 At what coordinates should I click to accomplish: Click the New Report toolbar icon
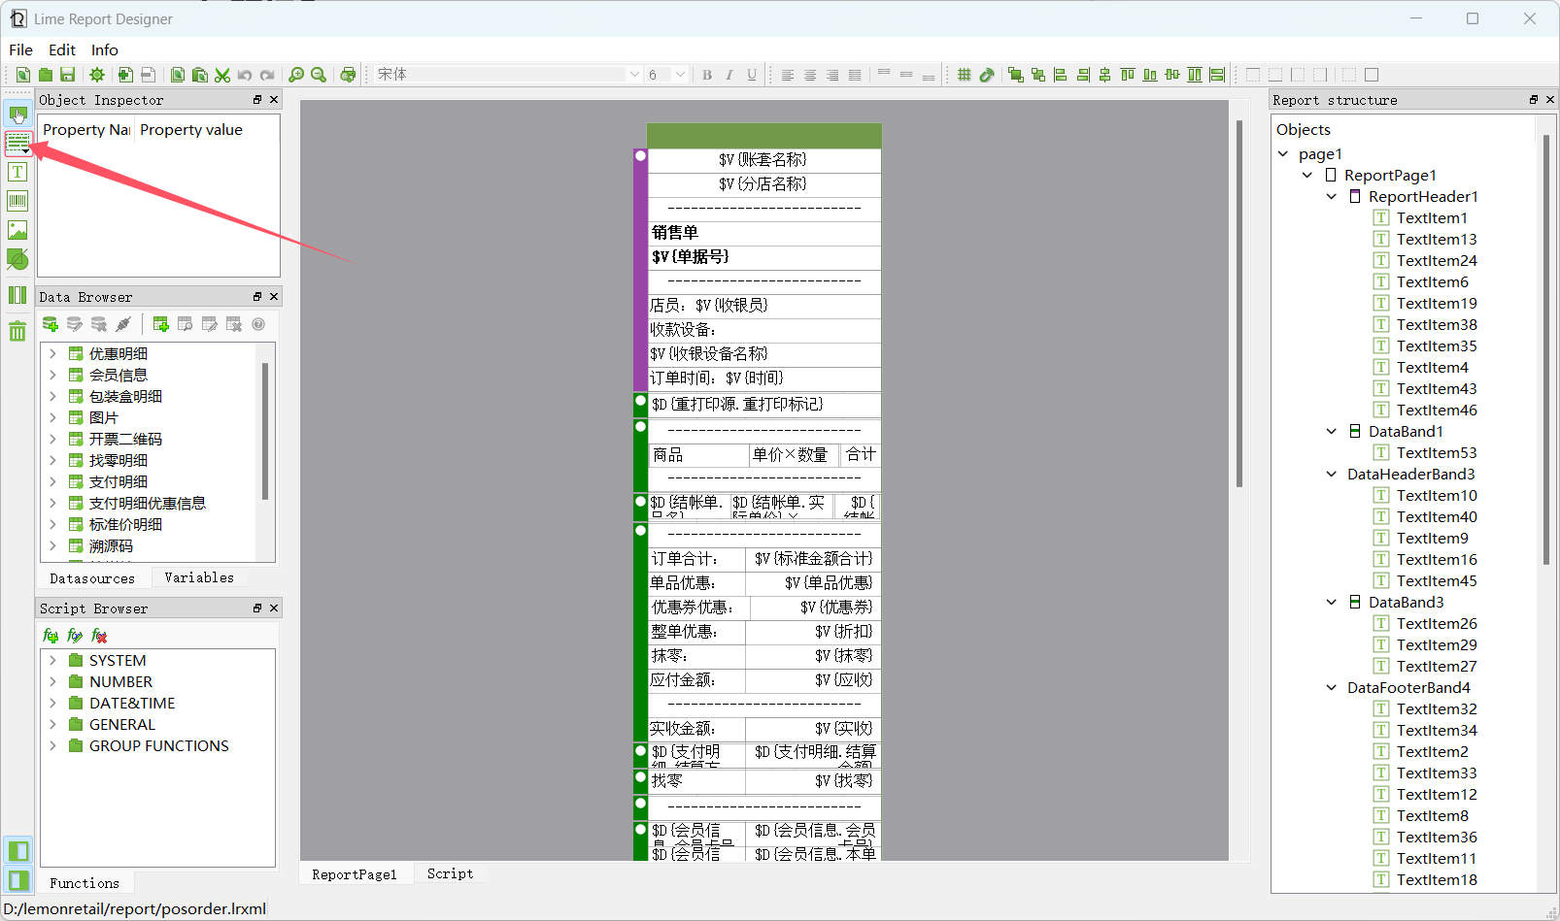click(22, 75)
